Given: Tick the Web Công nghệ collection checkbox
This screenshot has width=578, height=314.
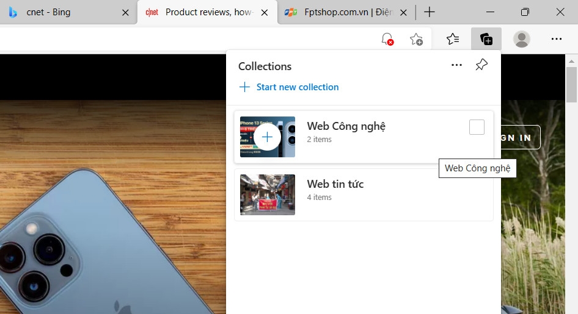Looking at the screenshot, I should pos(477,127).
